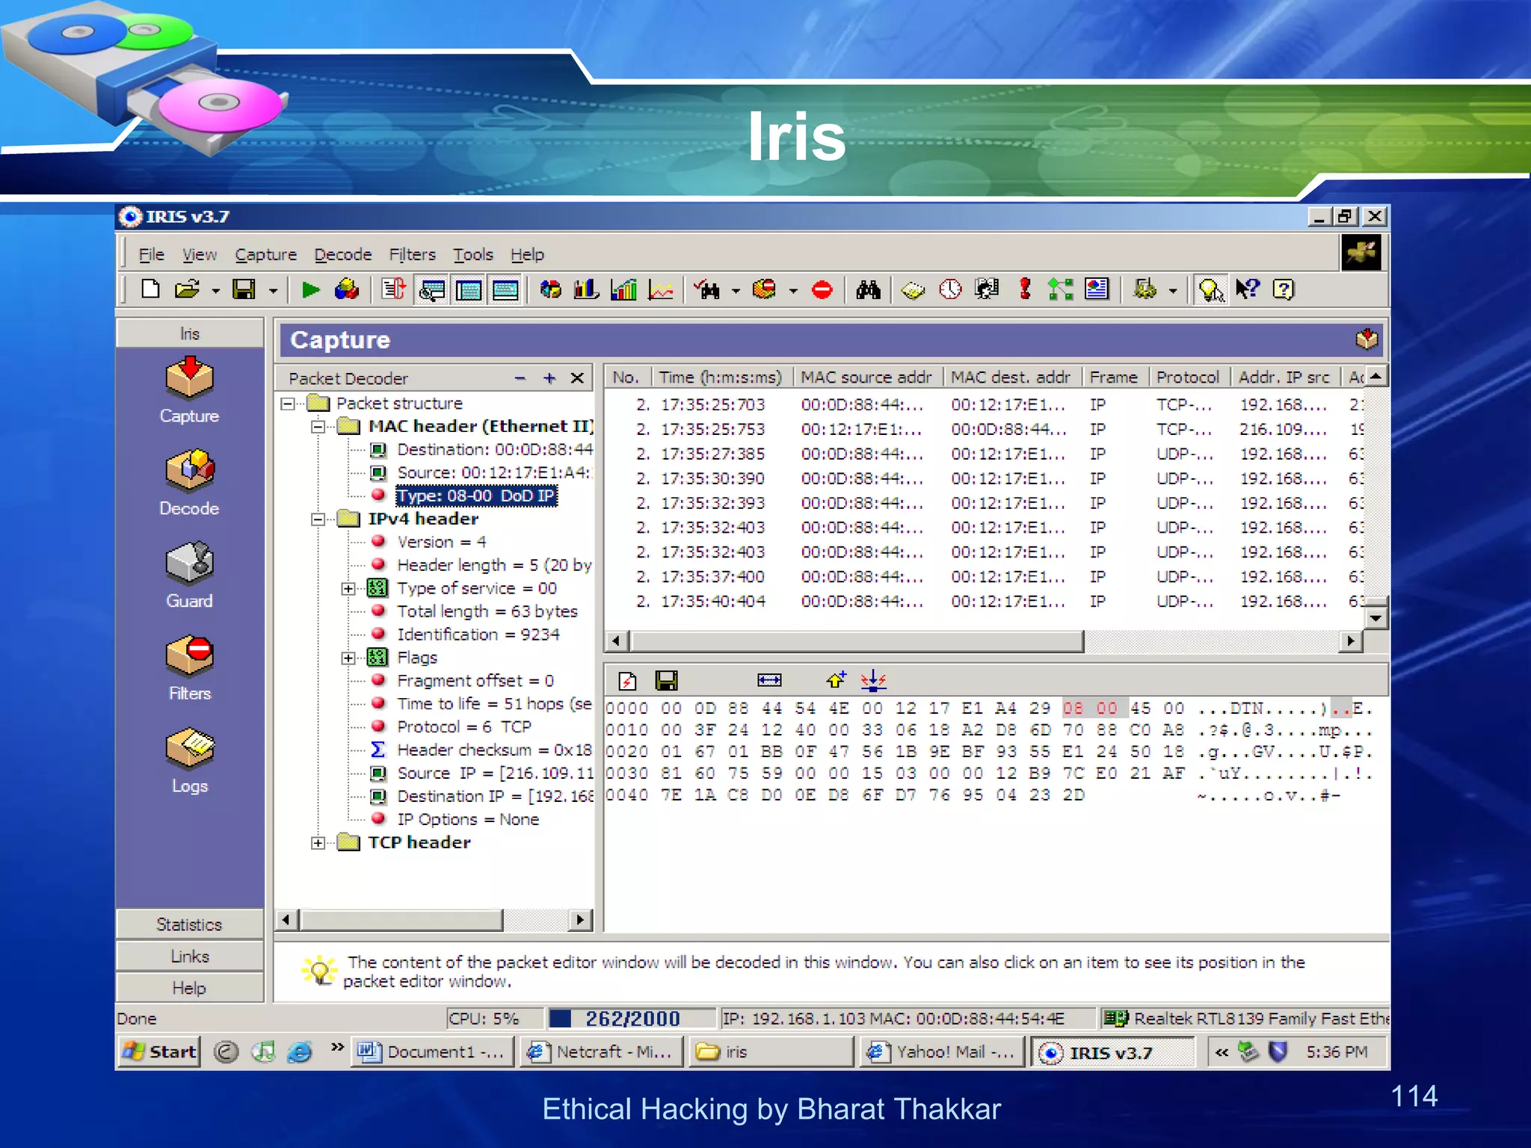Viewport: 1531px width, 1148px height.
Task: Click the save icon in packet editor toolbar
Action: click(666, 680)
